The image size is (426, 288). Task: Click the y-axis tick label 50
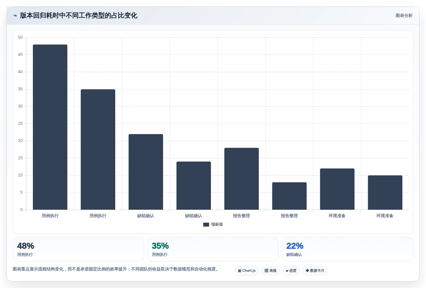tap(21, 37)
